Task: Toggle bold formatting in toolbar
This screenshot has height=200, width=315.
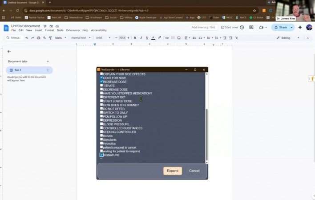Action: [x=135, y=38]
